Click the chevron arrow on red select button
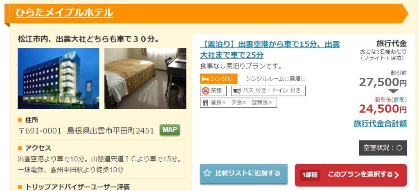This screenshot has height=191, width=419. click(397, 175)
